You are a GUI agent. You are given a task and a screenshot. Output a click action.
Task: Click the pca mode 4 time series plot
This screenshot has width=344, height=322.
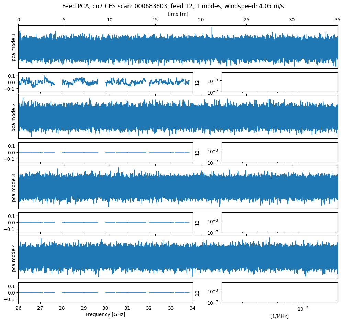pyautogui.click(x=178, y=257)
